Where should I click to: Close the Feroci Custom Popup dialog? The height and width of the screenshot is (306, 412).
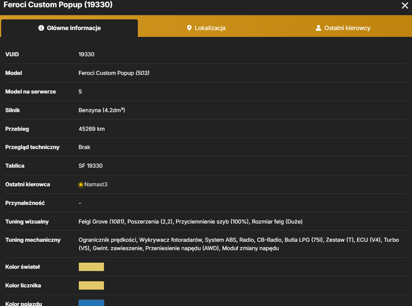click(405, 5)
